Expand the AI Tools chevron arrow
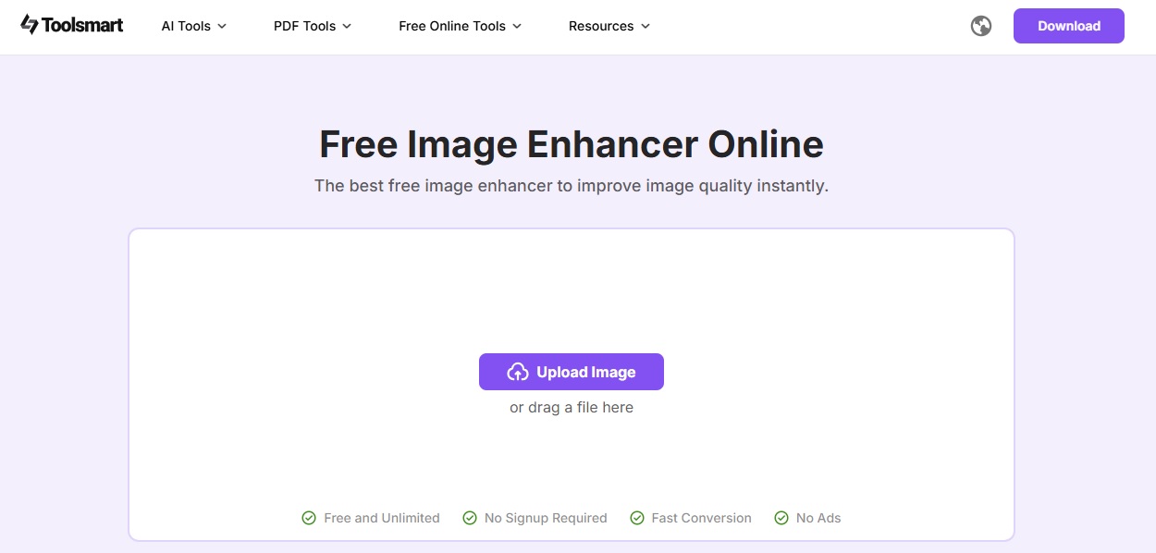The image size is (1156, 553). click(222, 26)
